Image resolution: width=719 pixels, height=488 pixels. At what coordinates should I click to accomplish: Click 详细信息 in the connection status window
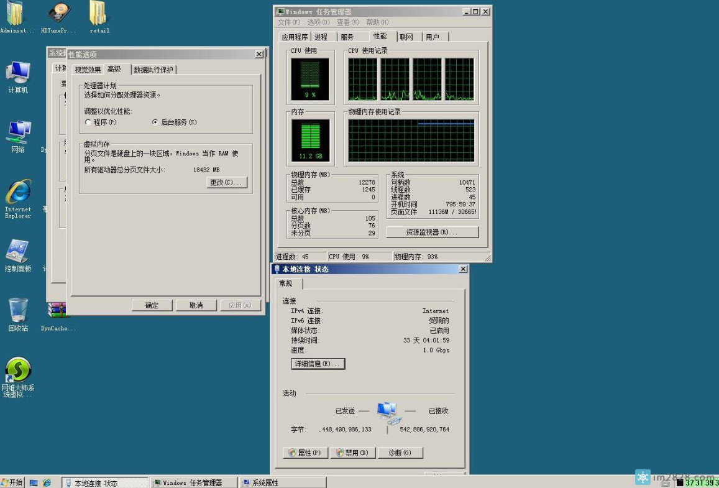[x=318, y=363]
